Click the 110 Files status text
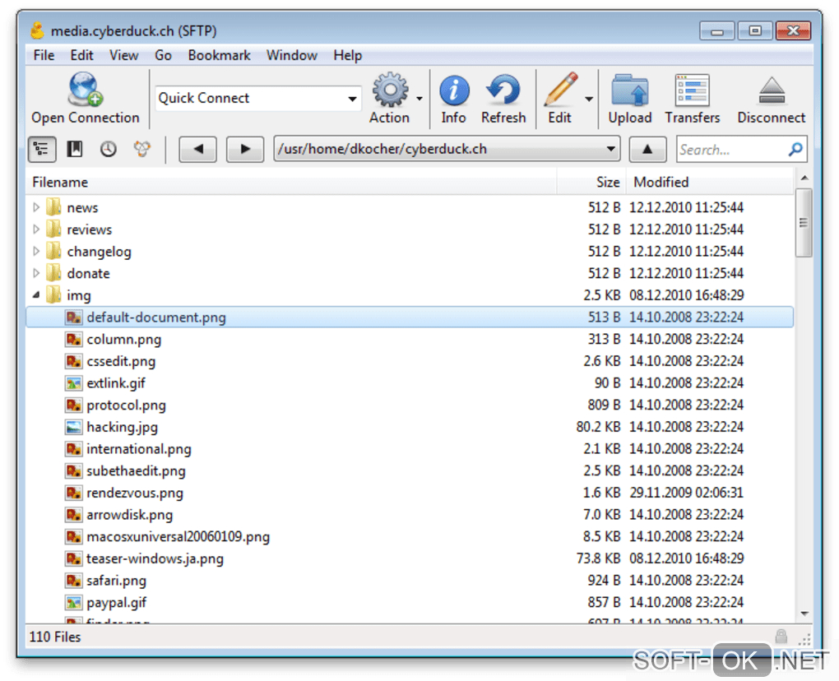 coord(54,637)
